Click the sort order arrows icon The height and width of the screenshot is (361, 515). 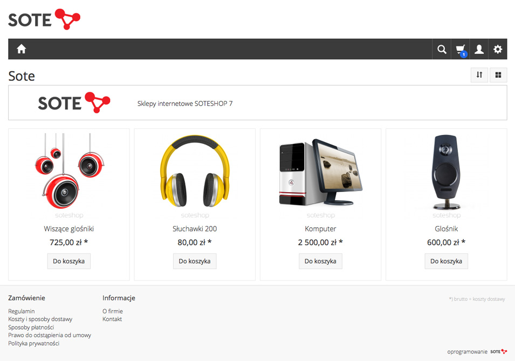479,75
